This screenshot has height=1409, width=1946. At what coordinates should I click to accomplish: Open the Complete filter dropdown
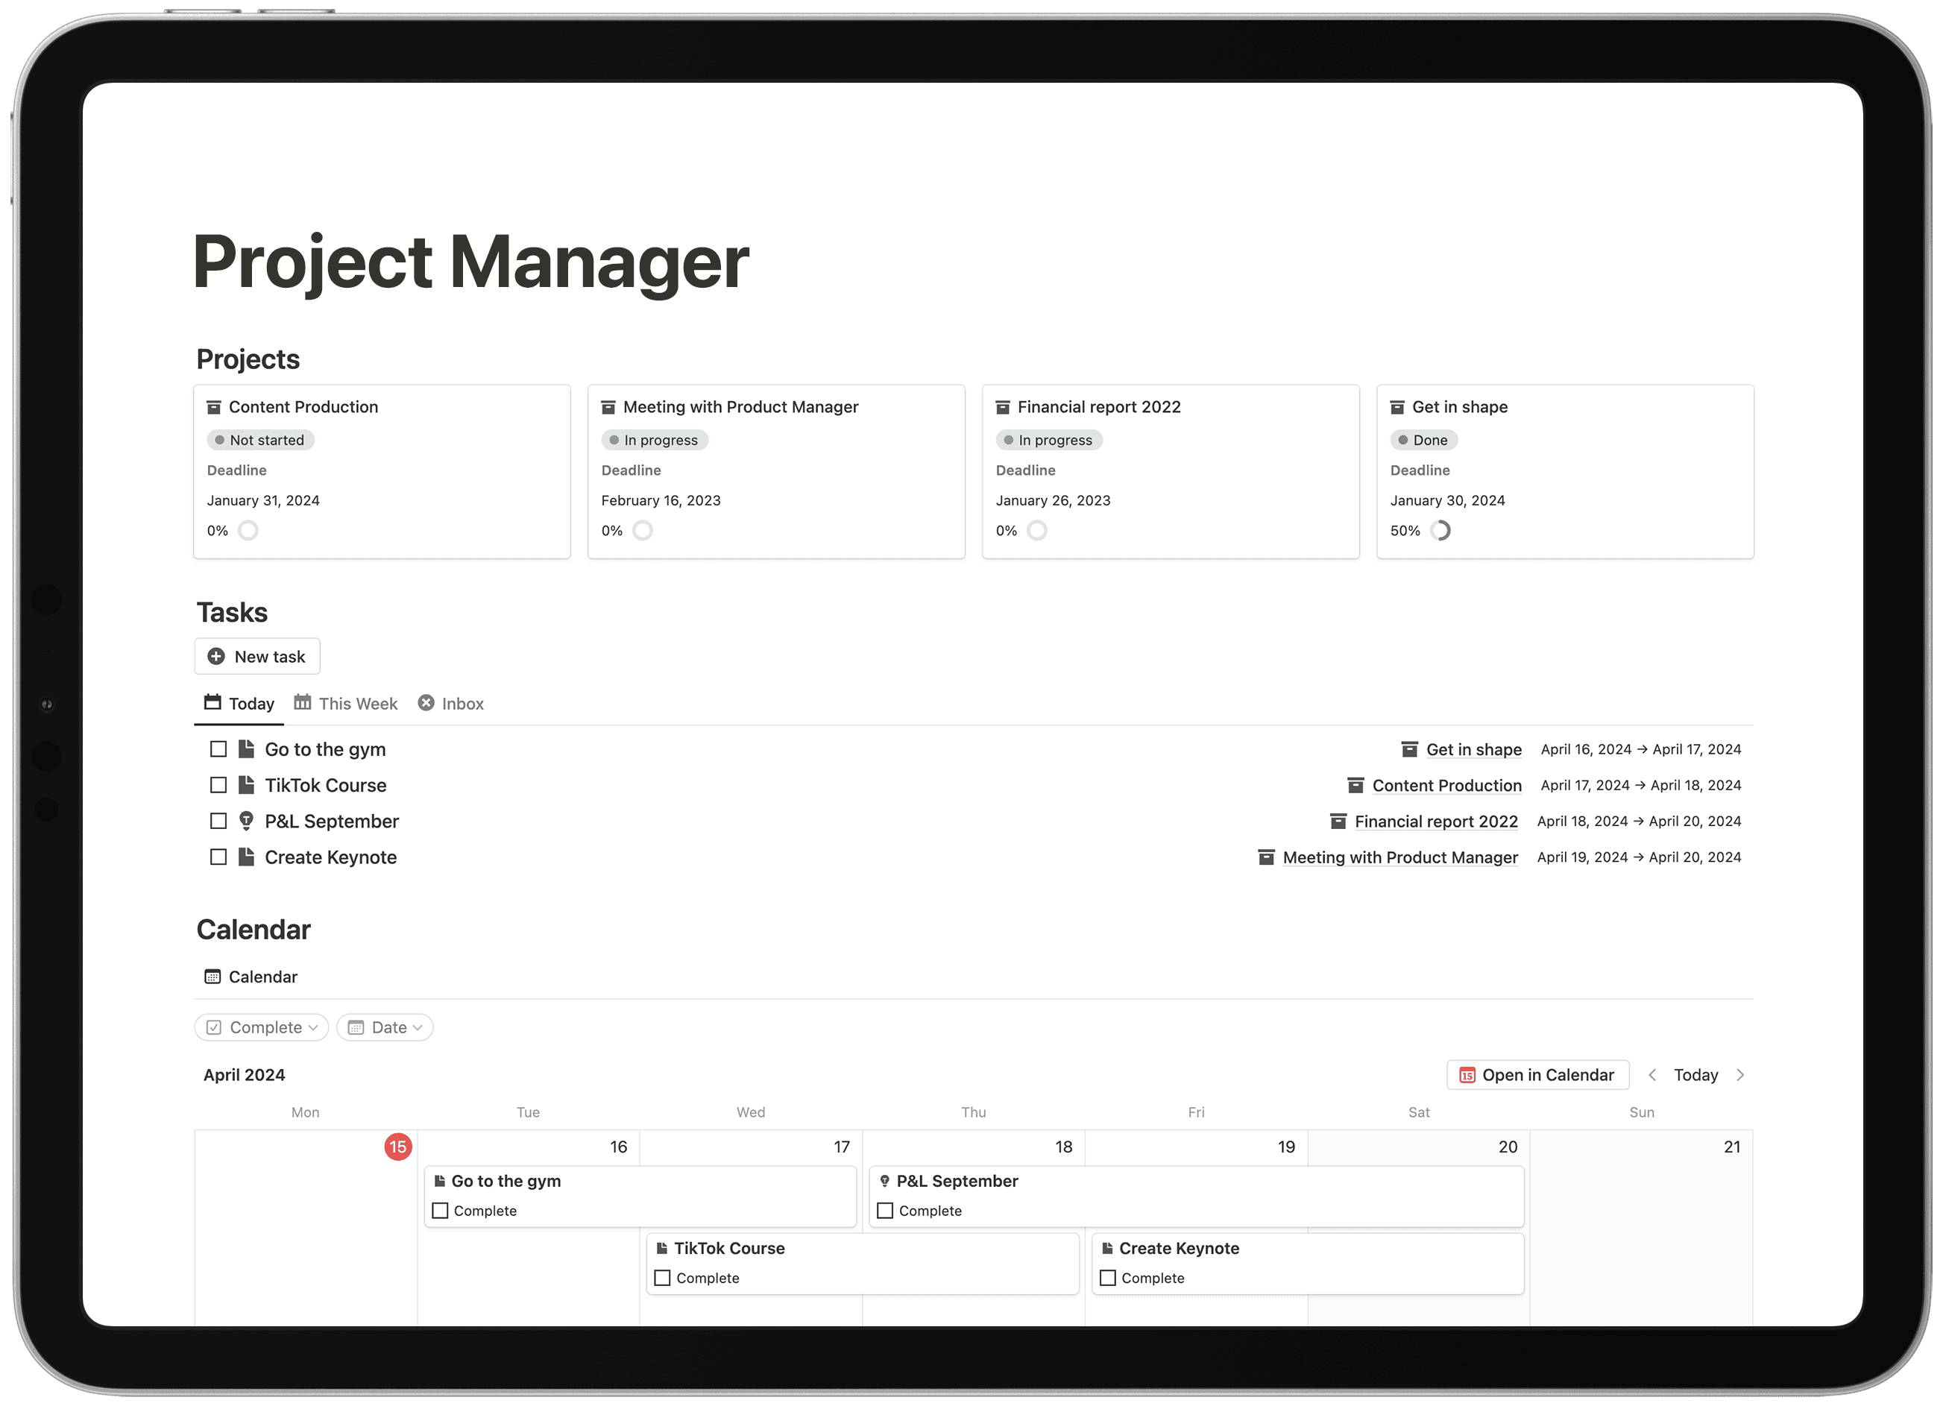(262, 1027)
